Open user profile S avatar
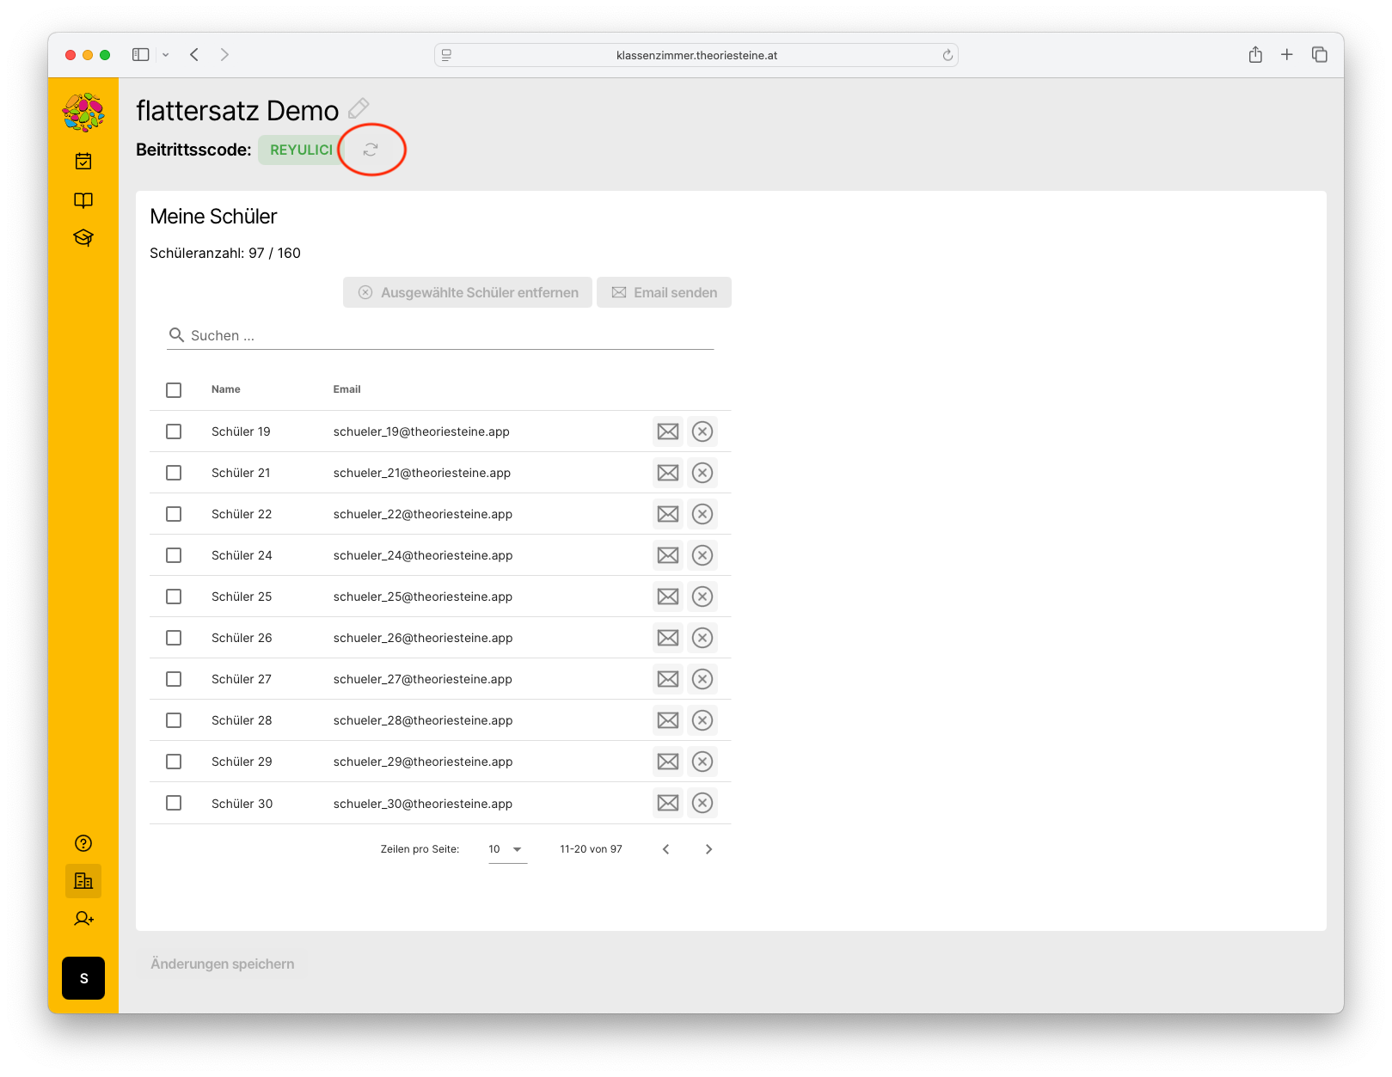The image size is (1392, 1077). 83,978
